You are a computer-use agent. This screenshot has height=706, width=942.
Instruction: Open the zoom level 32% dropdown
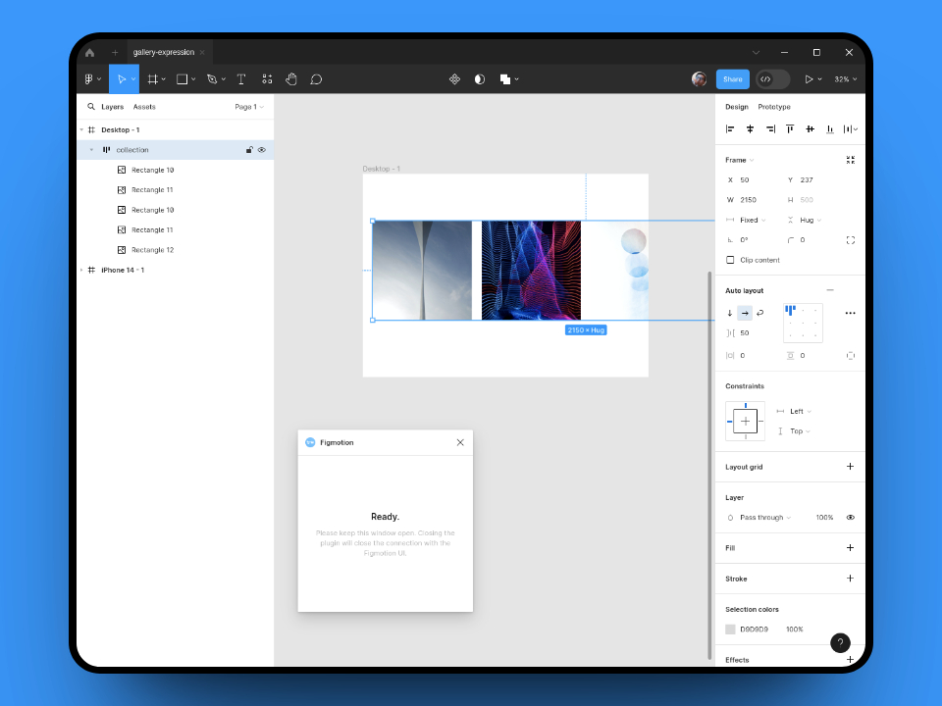pyautogui.click(x=845, y=79)
